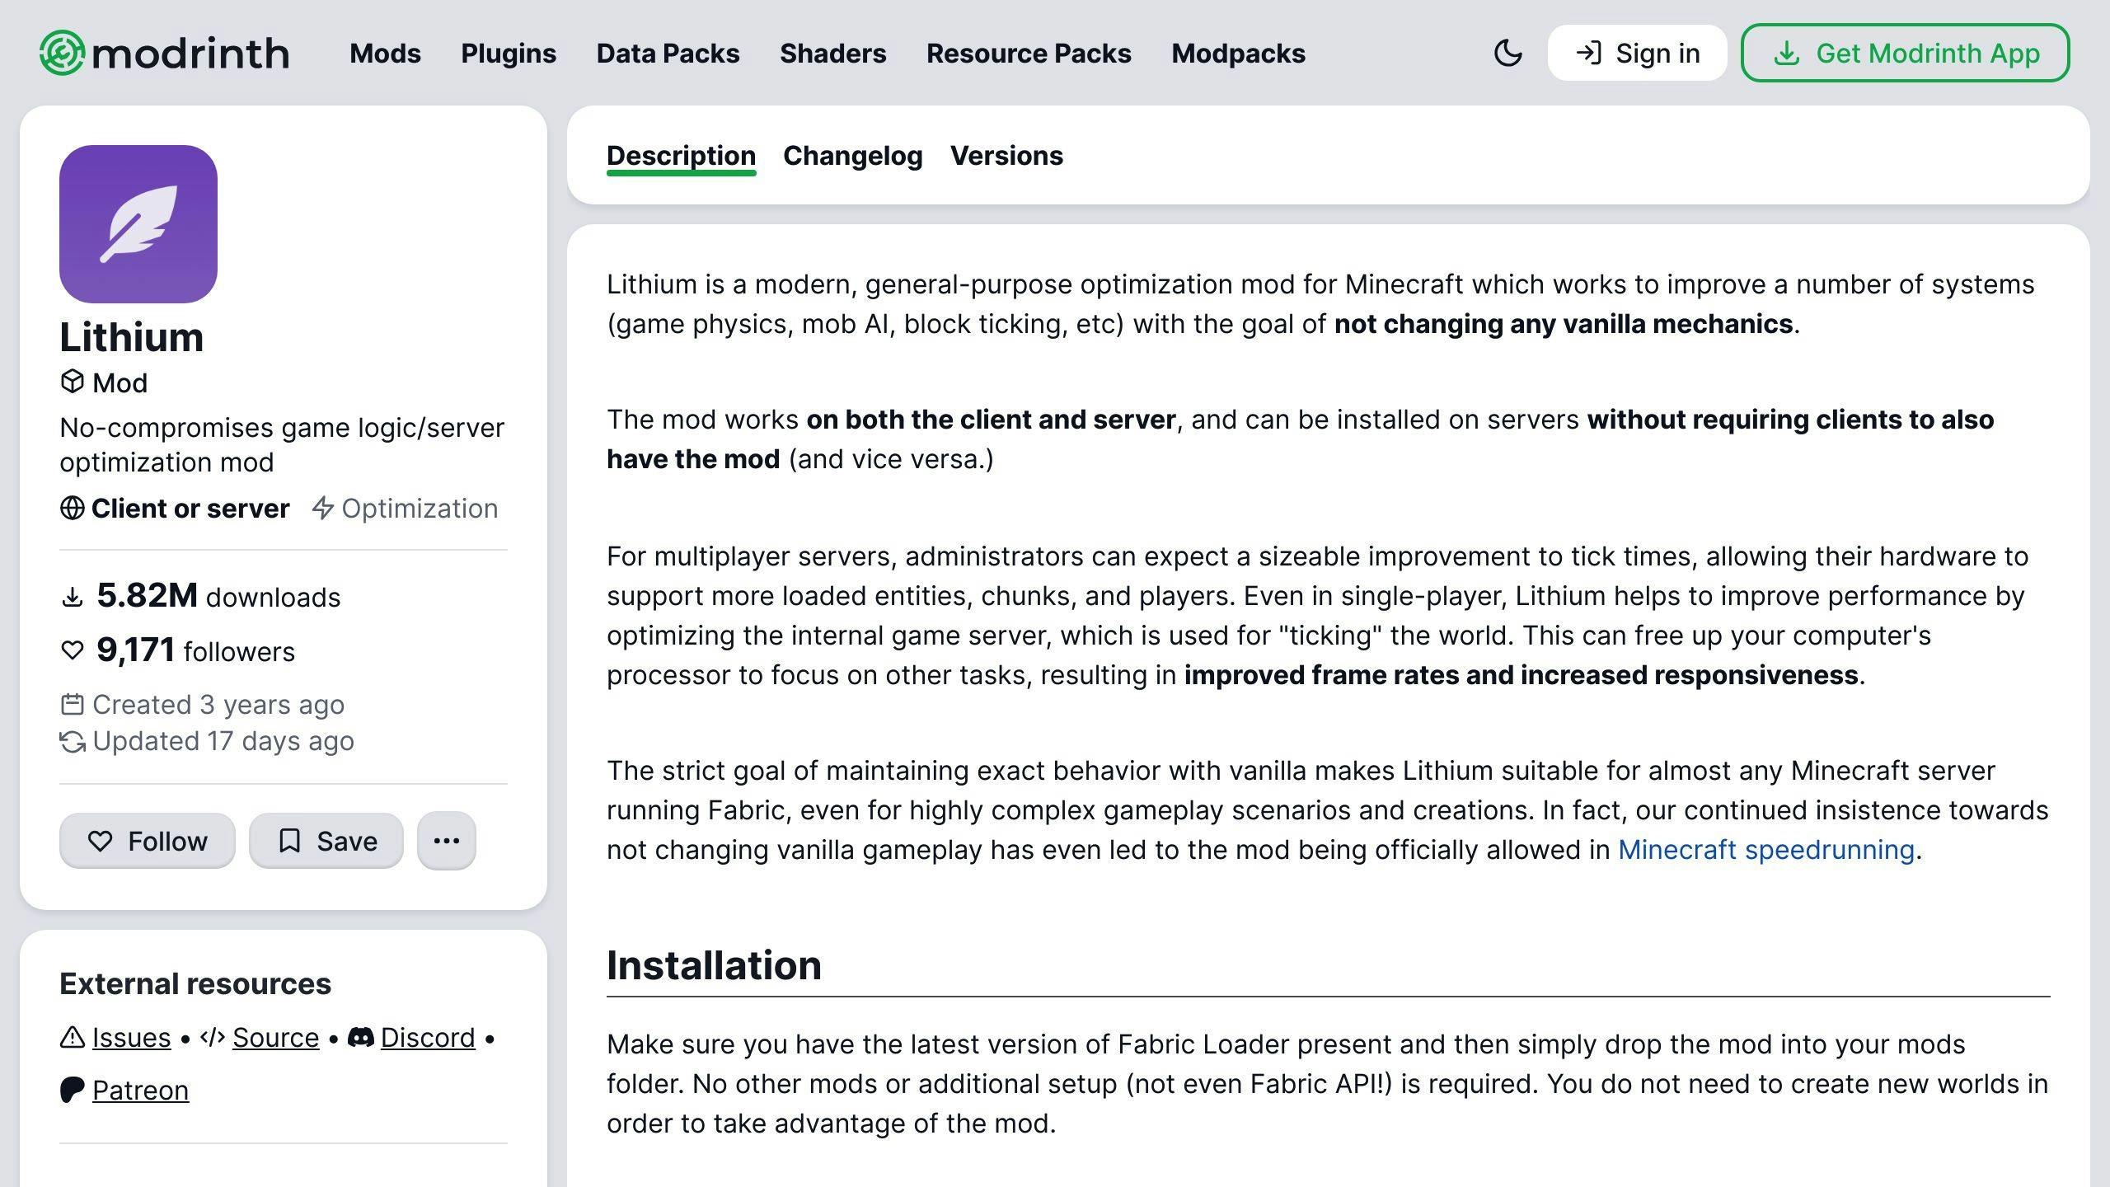2110x1187 pixels.
Task: Click Get Modrinth App button
Action: click(1905, 53)
